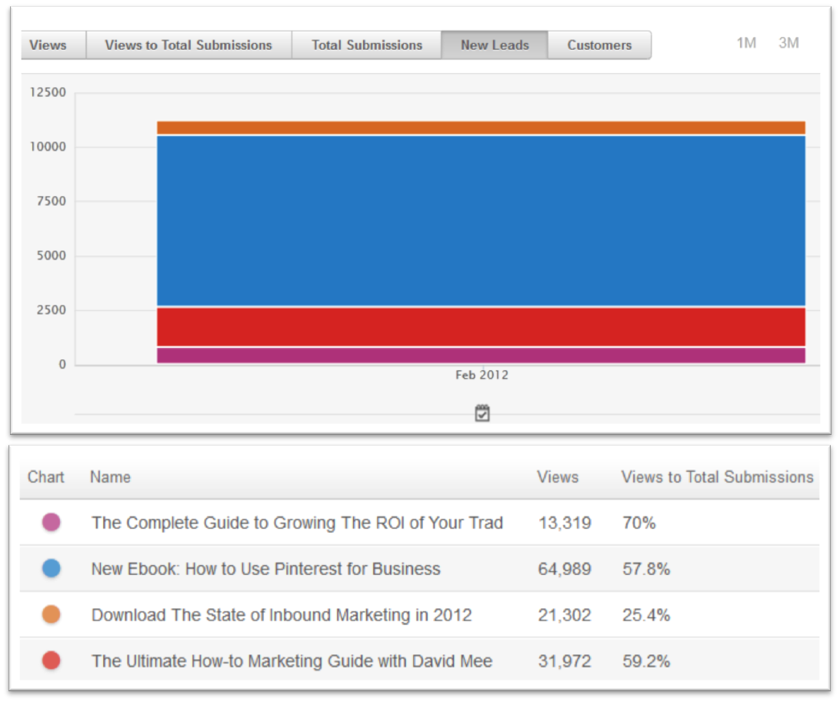The image size is (840, 702).
Task: Click the blue segment of the stacked bar
Action: click(x=481, y=220)
